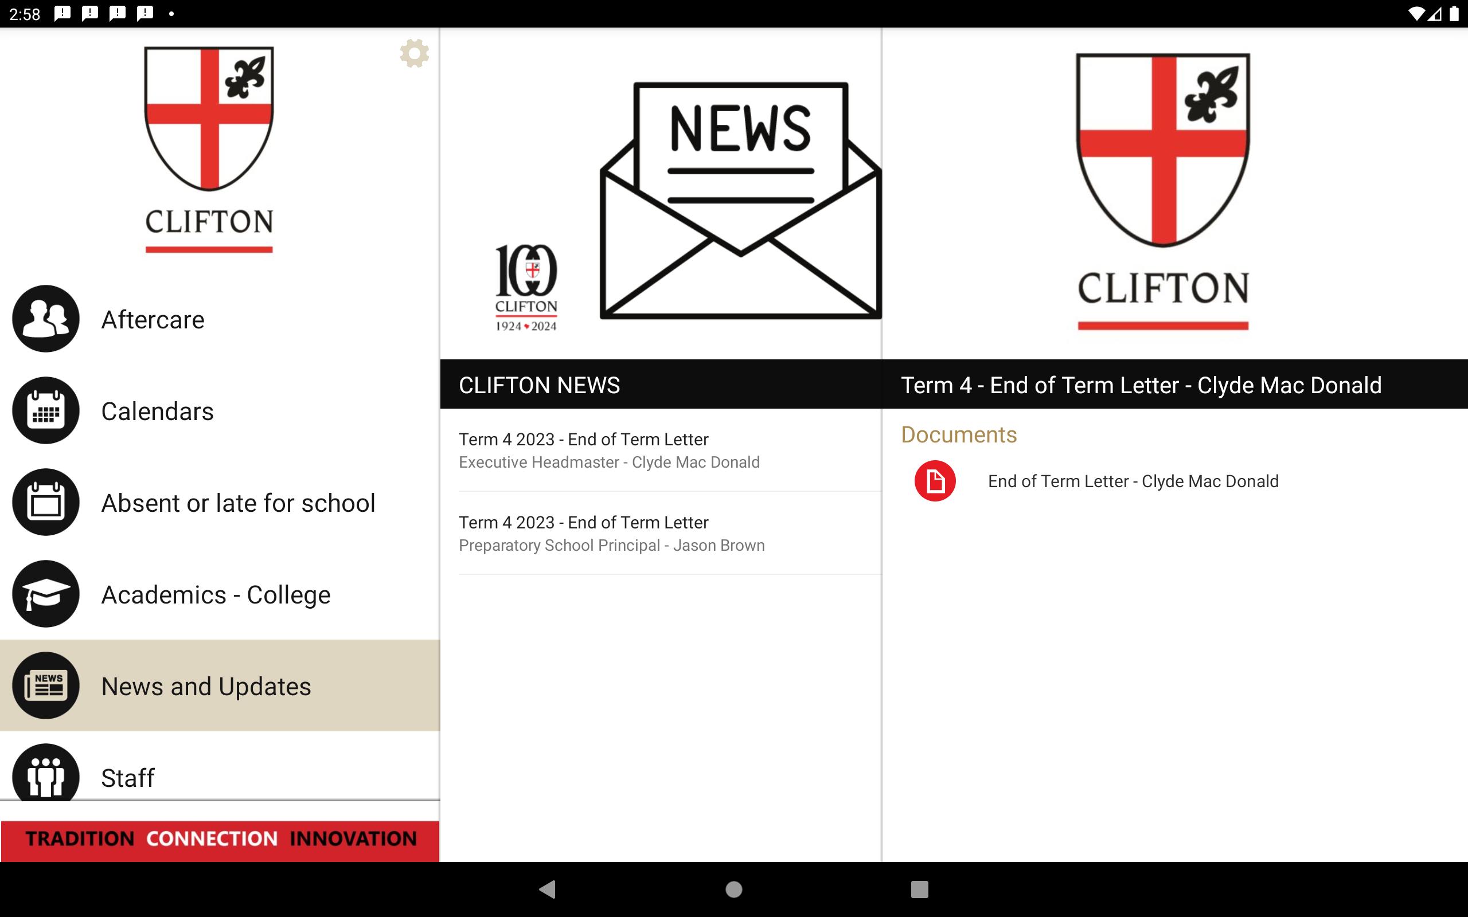The image size is (1468, 917).
Task: Open Absent or late for school
Action: [x=239, y=503]
